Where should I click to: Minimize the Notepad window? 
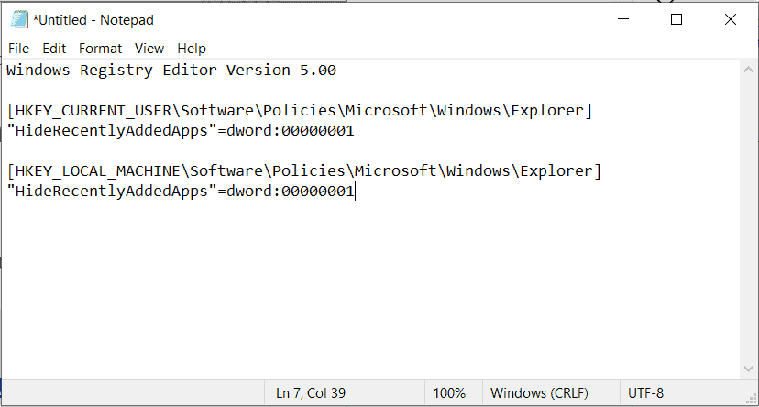click(x=623, y=19)
